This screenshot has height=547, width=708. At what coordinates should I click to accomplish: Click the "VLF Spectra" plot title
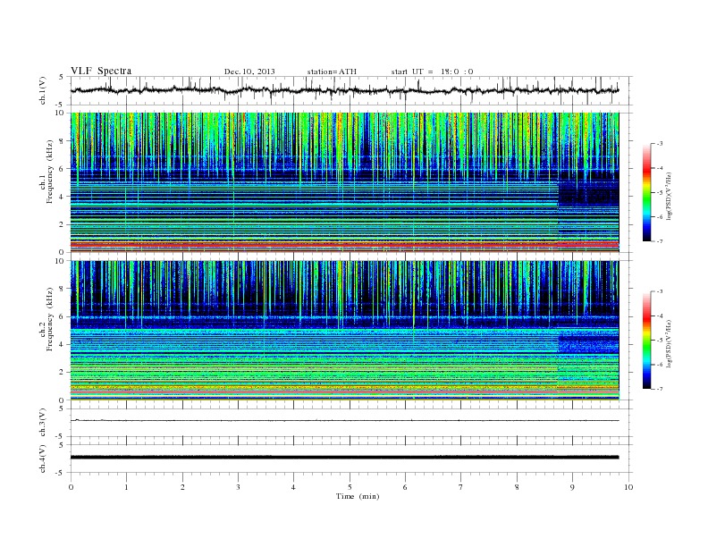[x=101, y=71]
